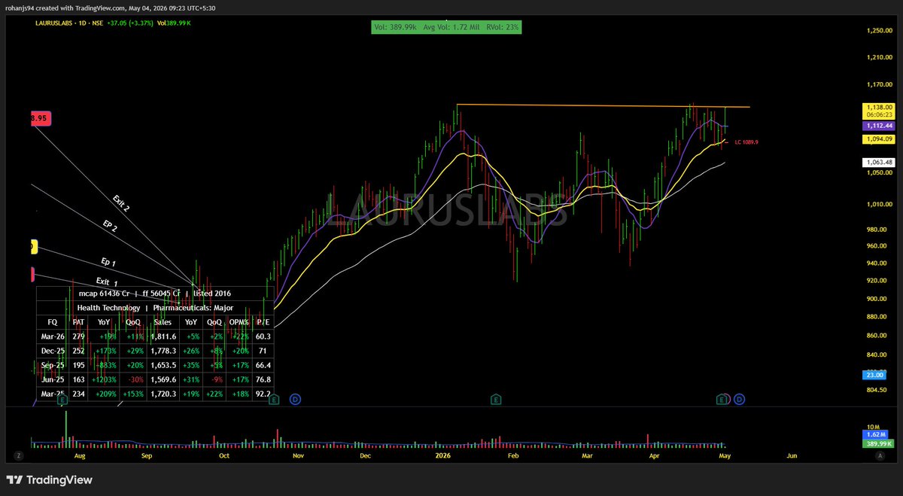Screen dimensions: 903x496
Task: Click the green 389.99 K volume label
Action: click(879, 444)
